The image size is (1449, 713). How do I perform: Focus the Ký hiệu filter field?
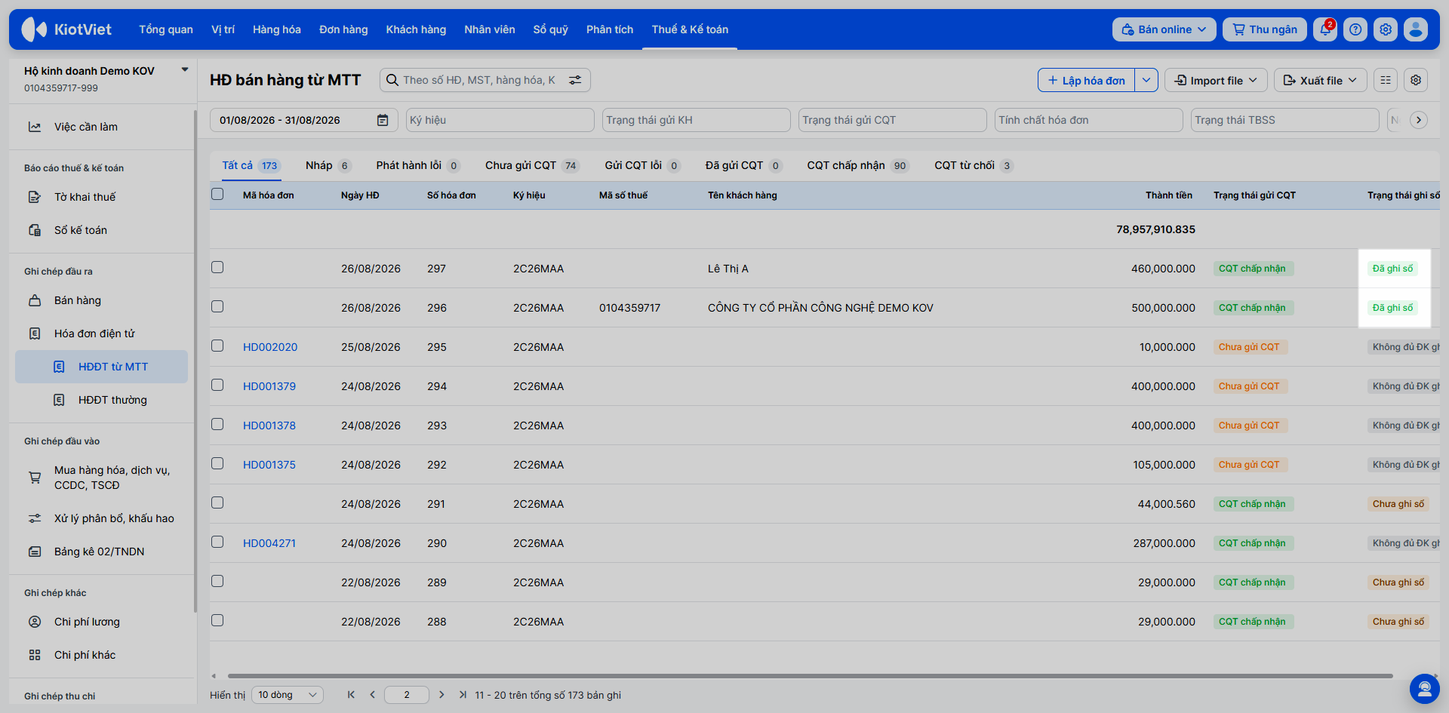coord(500,120)
